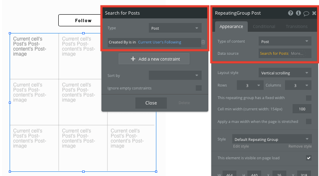Open the comment bubble icon
The width and height of the screenshot is (319, 176).
coord(306,13)
